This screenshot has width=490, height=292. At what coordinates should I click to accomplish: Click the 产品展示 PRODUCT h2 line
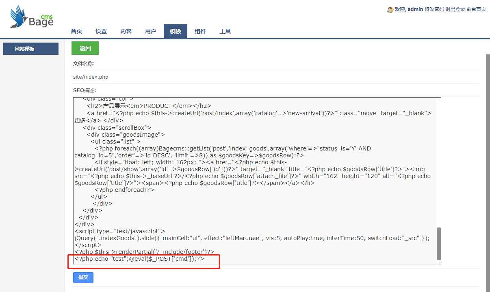[x=149, y=106]
